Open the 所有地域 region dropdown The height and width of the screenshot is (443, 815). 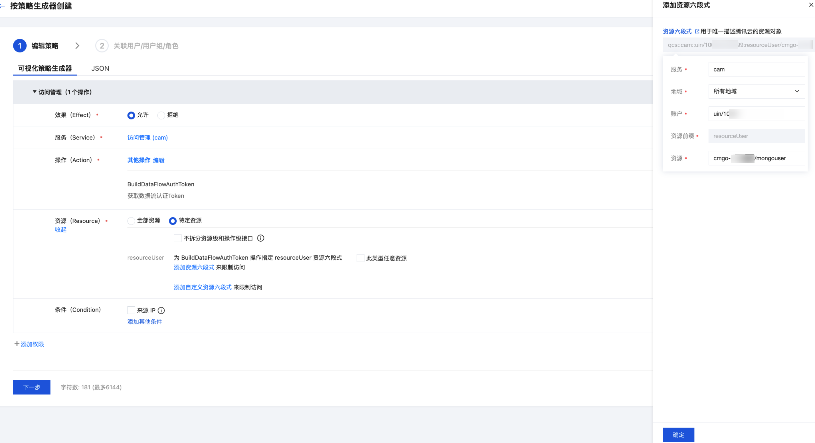tap(756, 92)
